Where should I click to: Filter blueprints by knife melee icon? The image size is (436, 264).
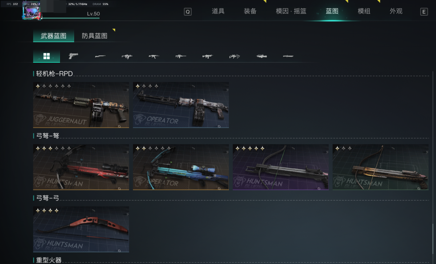coord(288,56)
